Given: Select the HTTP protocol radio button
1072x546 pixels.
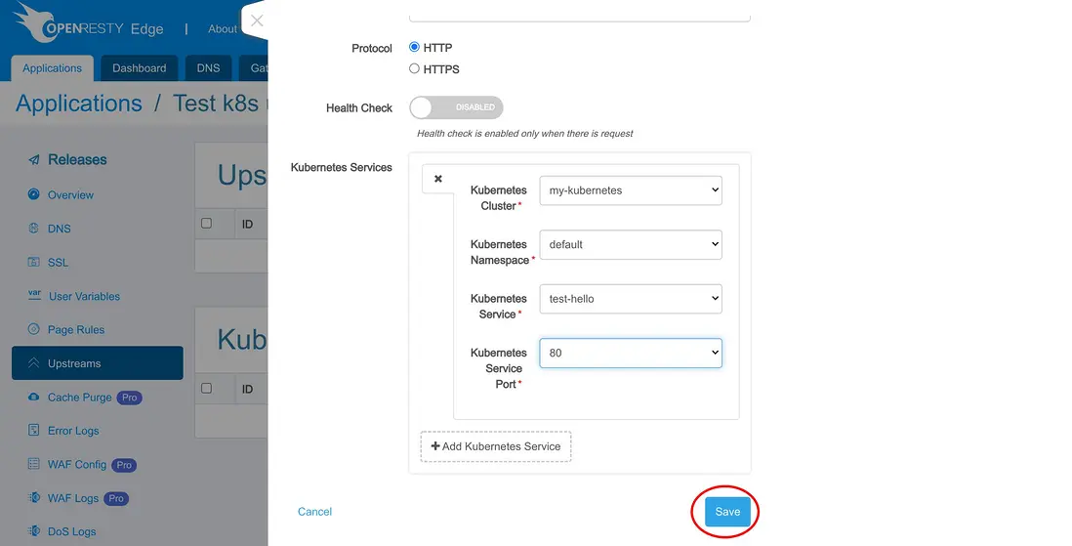Looking at the screenshot, I should [x=415, y=47].
